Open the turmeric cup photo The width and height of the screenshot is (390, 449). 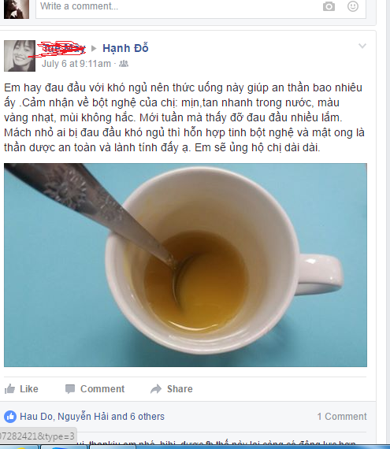coord(185,265)
